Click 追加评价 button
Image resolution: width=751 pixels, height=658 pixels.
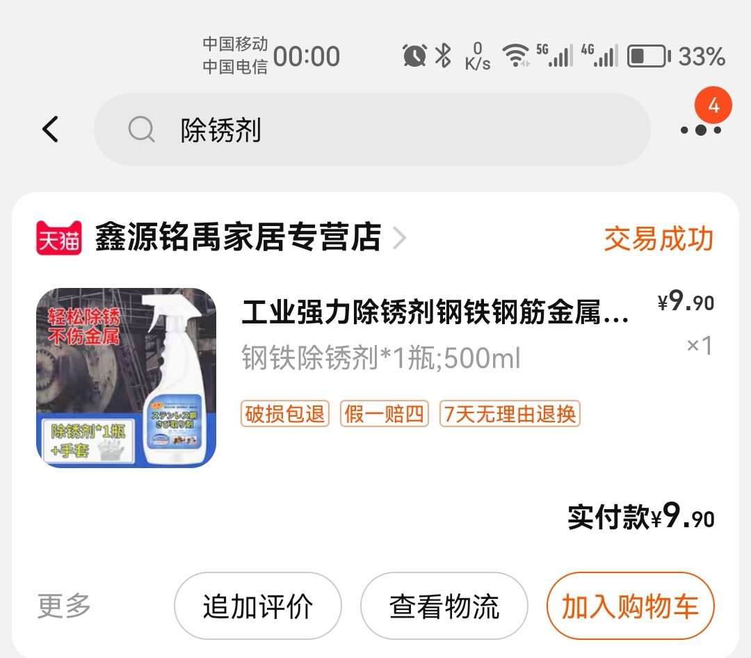pyautogui.click(x=258, y=606)
